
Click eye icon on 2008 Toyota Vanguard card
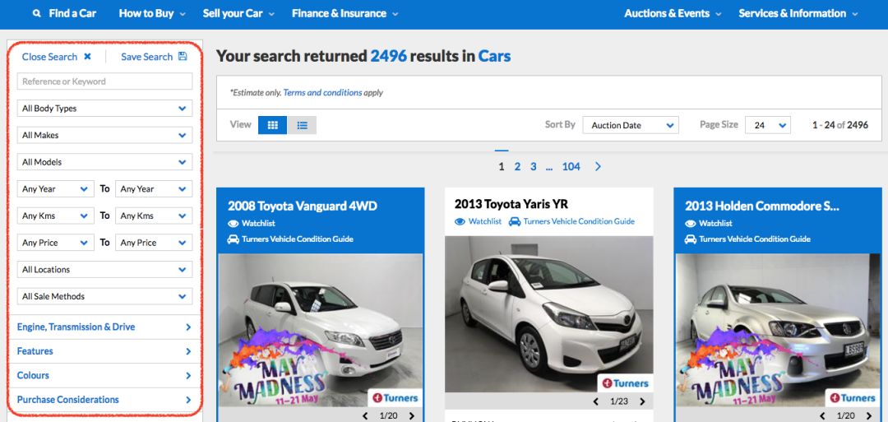click(234, 223)
